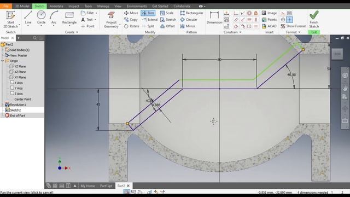Click the green Exit button
This screenshot has height=197, width=350.
[314, 32]
